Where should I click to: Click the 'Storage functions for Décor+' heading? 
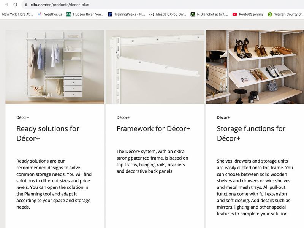(x=251, y=133)
